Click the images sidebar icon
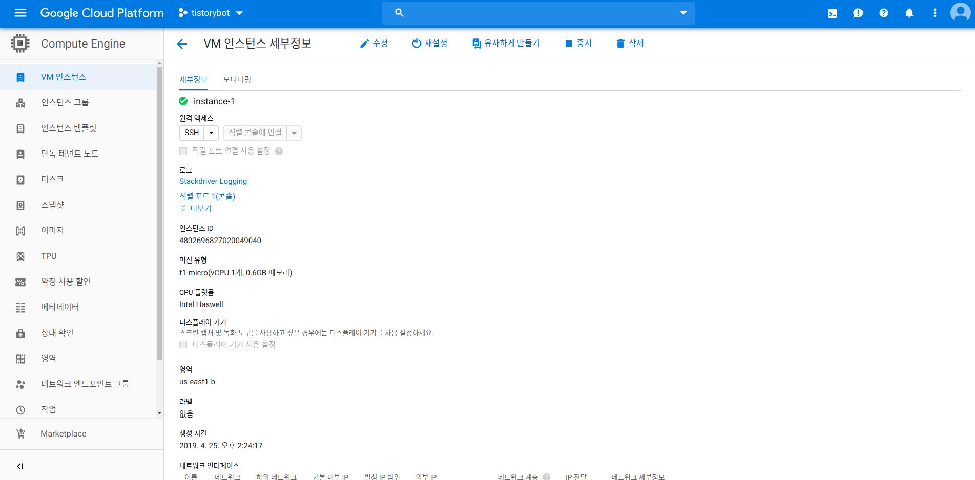The image size is (975, 480). click(x=20, y=231)
